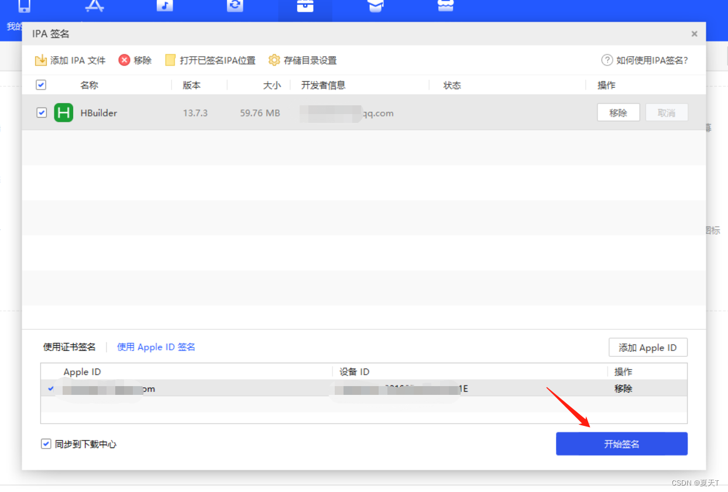Select the Apple ID email entry row
Image resolution: width=728 pixels, height=492 pixels.
(364, 388)
